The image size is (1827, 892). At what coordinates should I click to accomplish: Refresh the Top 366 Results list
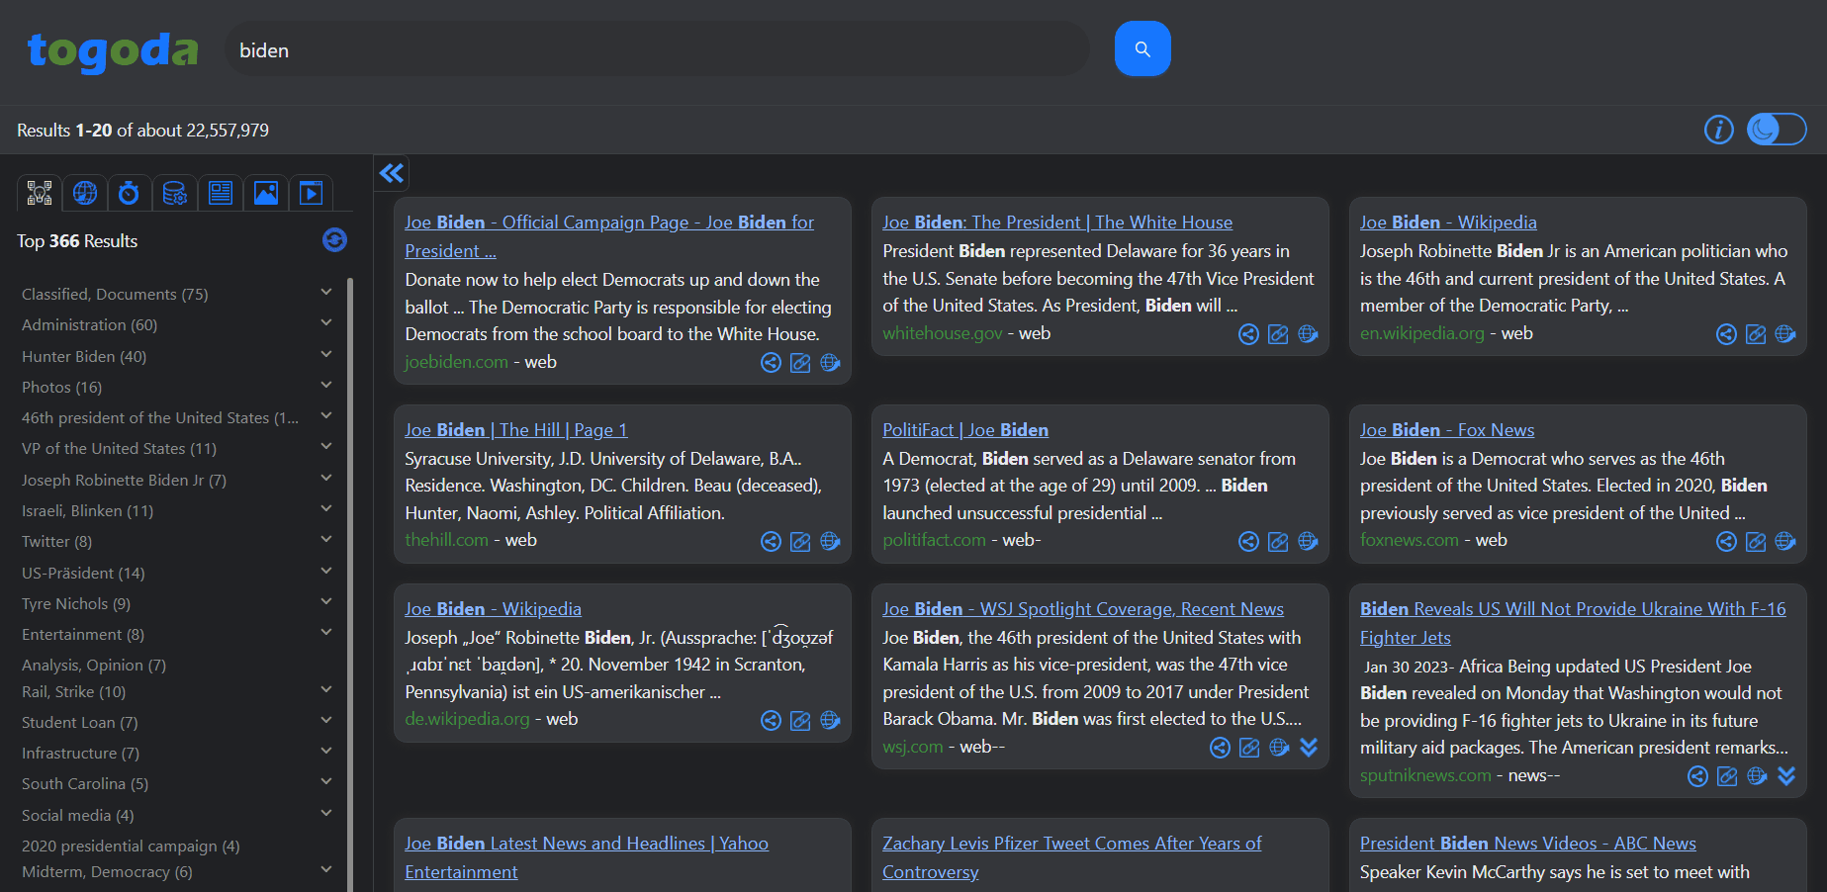pos(334,240)
